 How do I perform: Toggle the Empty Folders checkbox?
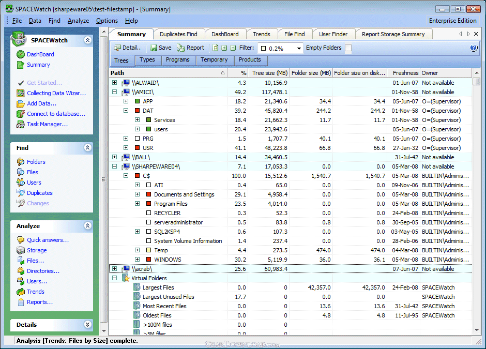(x=348, y=48)
